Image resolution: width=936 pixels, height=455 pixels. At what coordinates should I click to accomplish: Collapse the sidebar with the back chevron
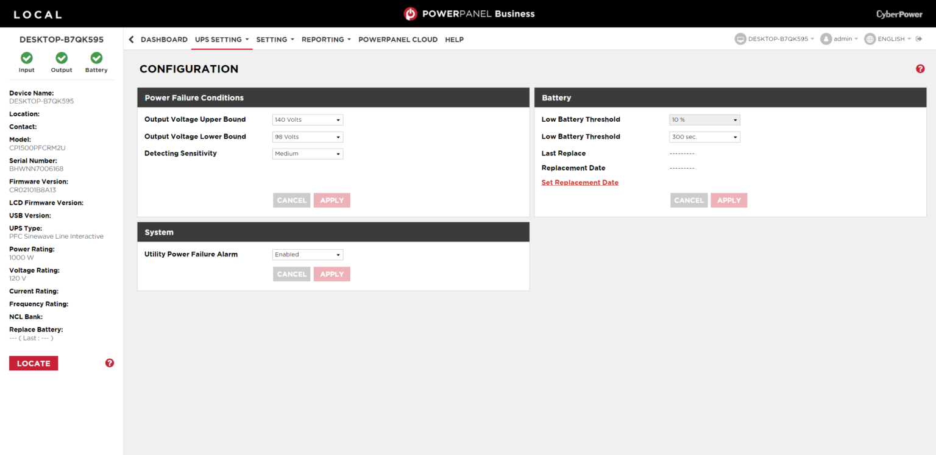pos(131,40)
